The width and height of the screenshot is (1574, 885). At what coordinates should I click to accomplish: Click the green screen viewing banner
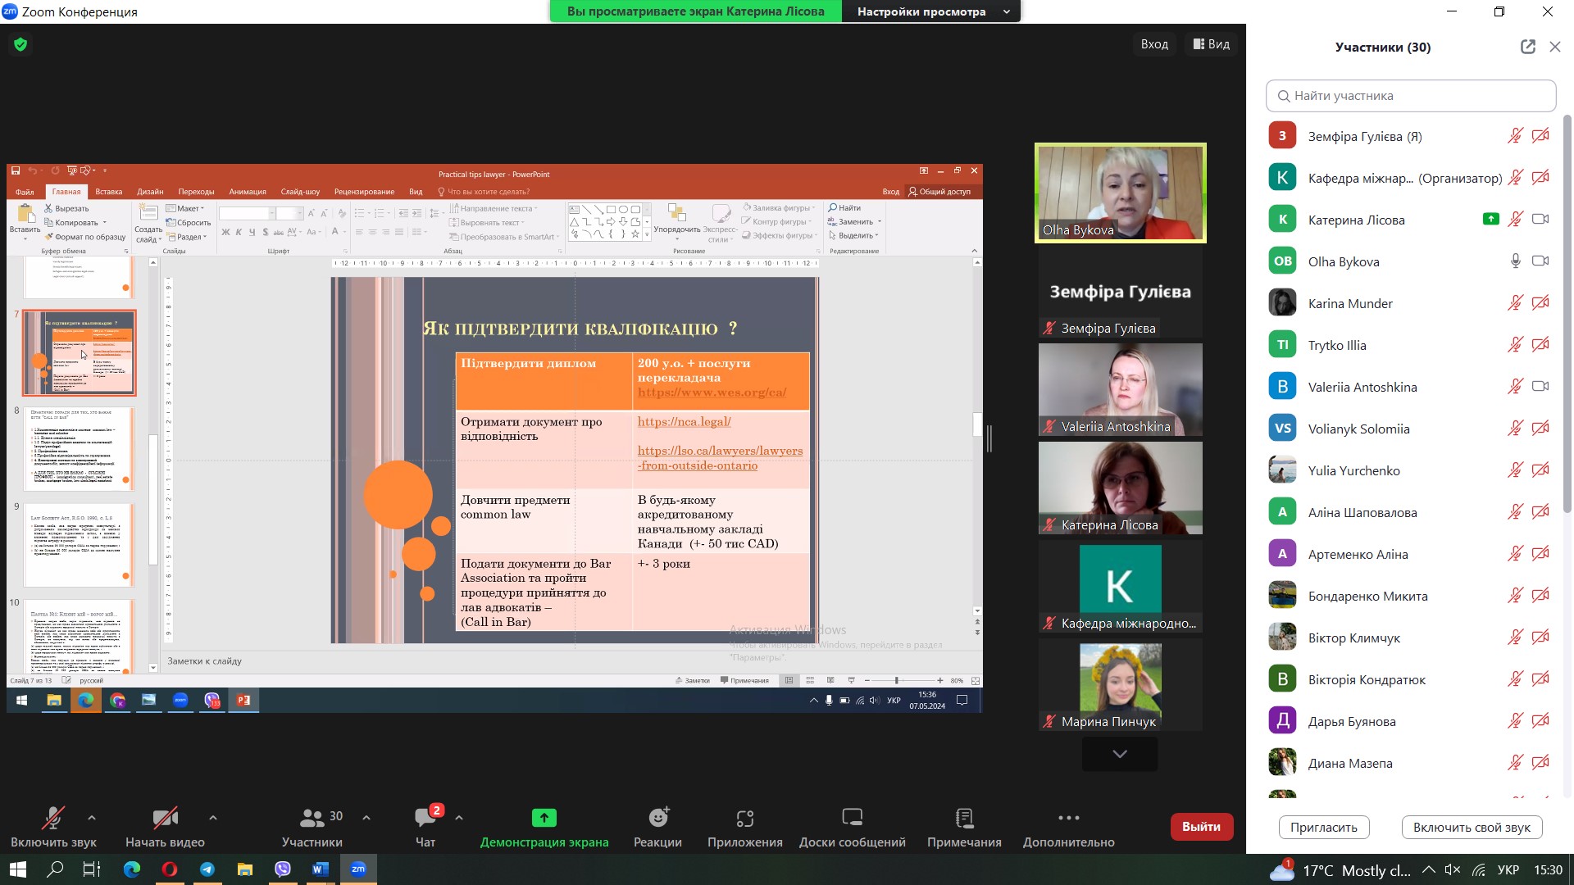pos(695,11)
